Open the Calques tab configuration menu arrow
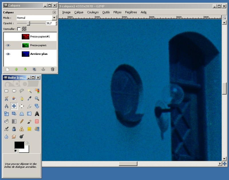229x180 pixels. click(x=54, y=13)
